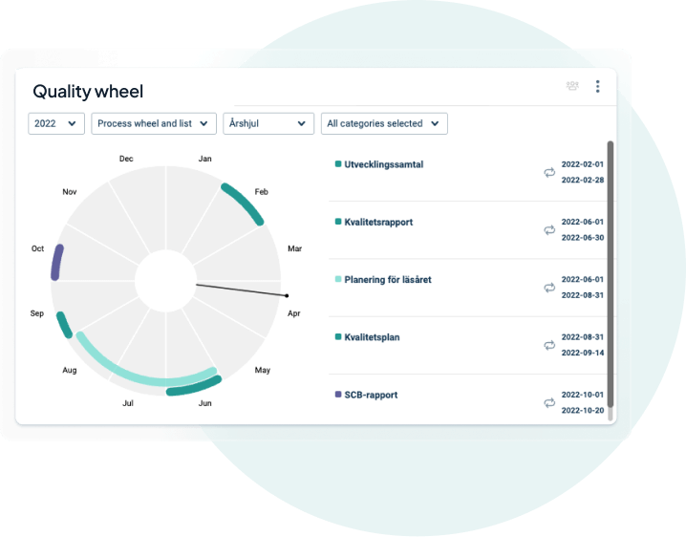Open the Kvalitetsrapport list entry
The height and width of the screenshot is (537, 686).
378,222
